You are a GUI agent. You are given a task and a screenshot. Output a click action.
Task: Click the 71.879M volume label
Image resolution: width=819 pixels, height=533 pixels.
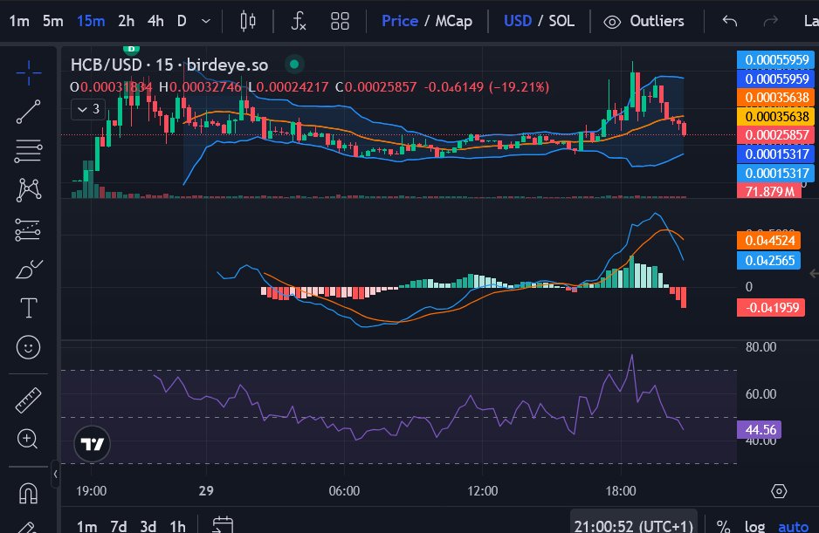(x=769, y=191)
